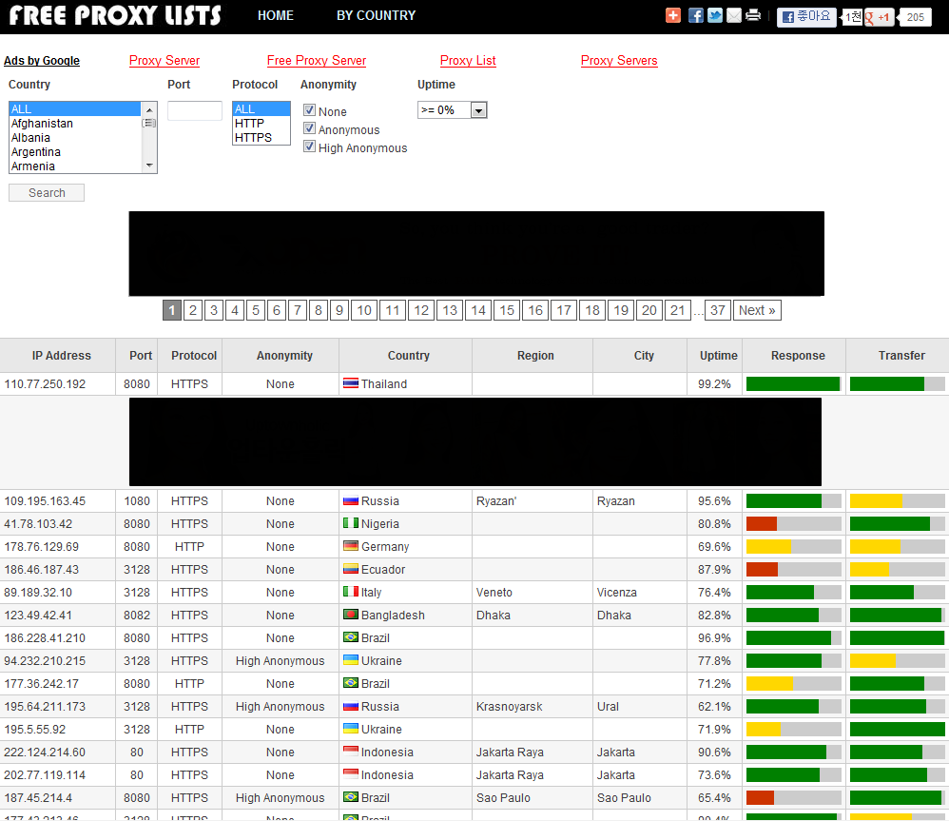Choose Argentina in the Country list
949x821 pixels.
click(x=36, y=152)
